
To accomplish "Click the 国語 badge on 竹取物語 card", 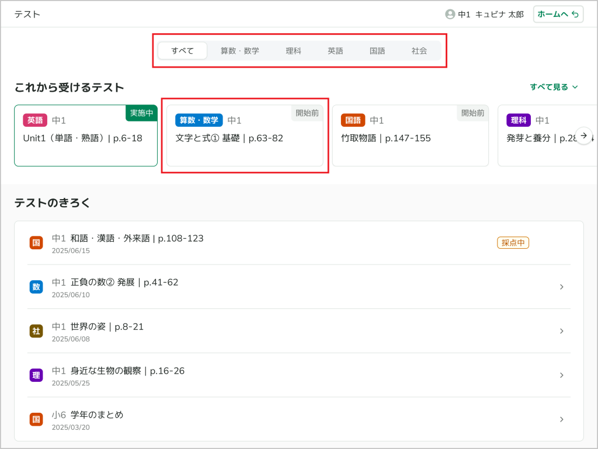I will pyautogui.click(x=353, y=120).
